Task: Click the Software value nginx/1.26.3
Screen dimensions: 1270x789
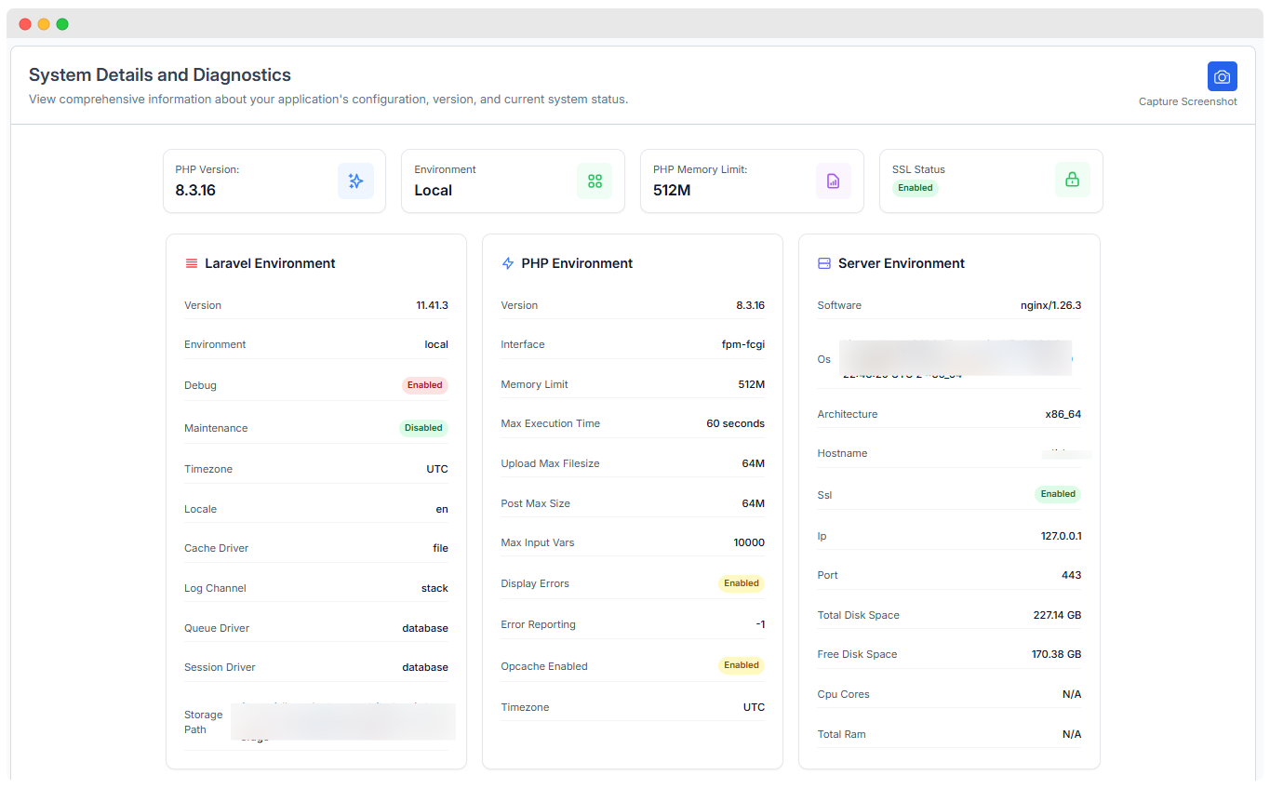Action: point(1050,305)
